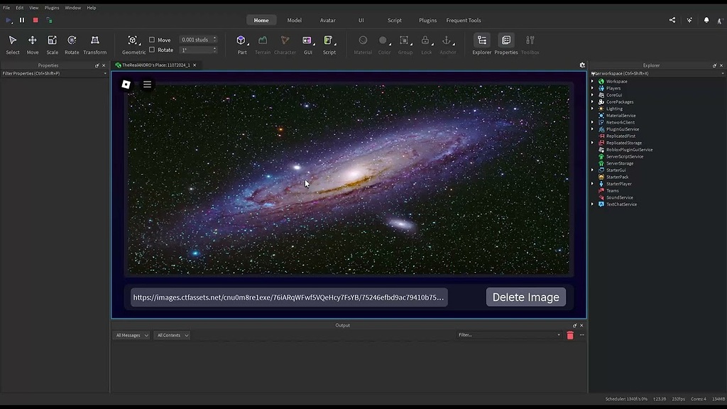The image size is (727, 409).
Task: Click the Group tool
Action: tap(405, 45)
